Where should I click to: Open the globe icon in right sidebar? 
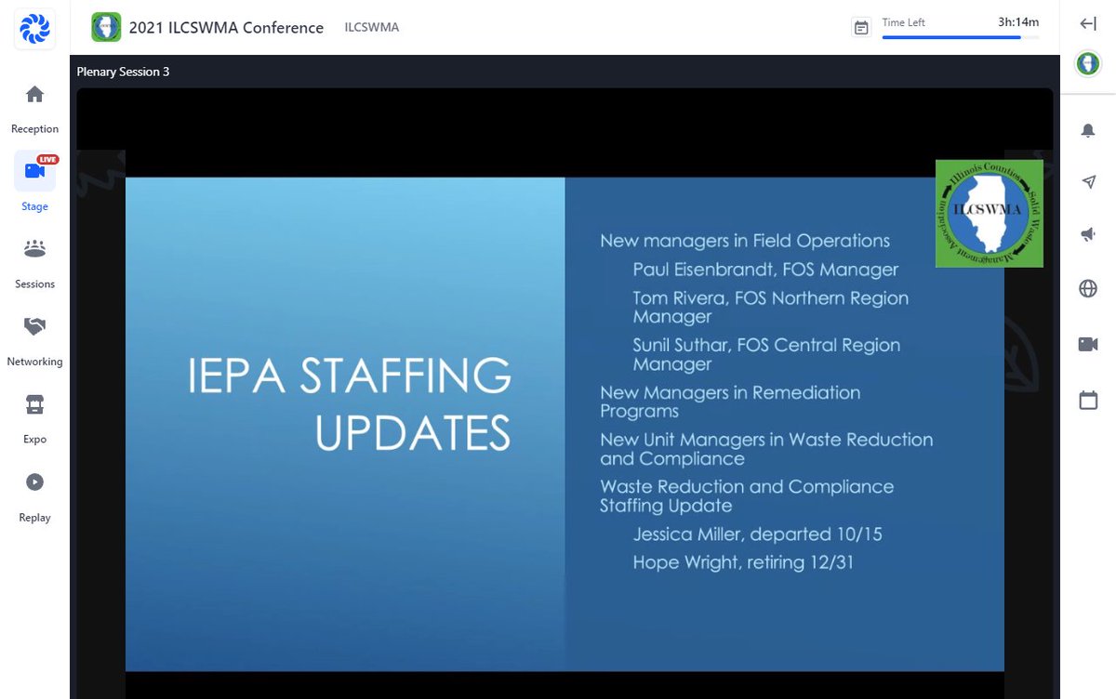click(x=1088, y=289)
